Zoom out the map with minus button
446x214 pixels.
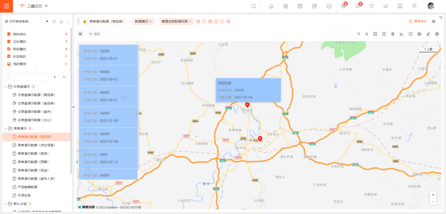(433, 202)
